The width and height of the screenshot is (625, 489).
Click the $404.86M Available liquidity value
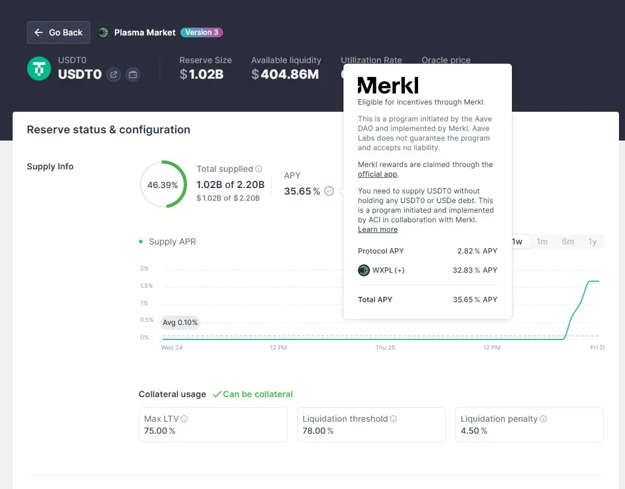(x=285, y=74)
